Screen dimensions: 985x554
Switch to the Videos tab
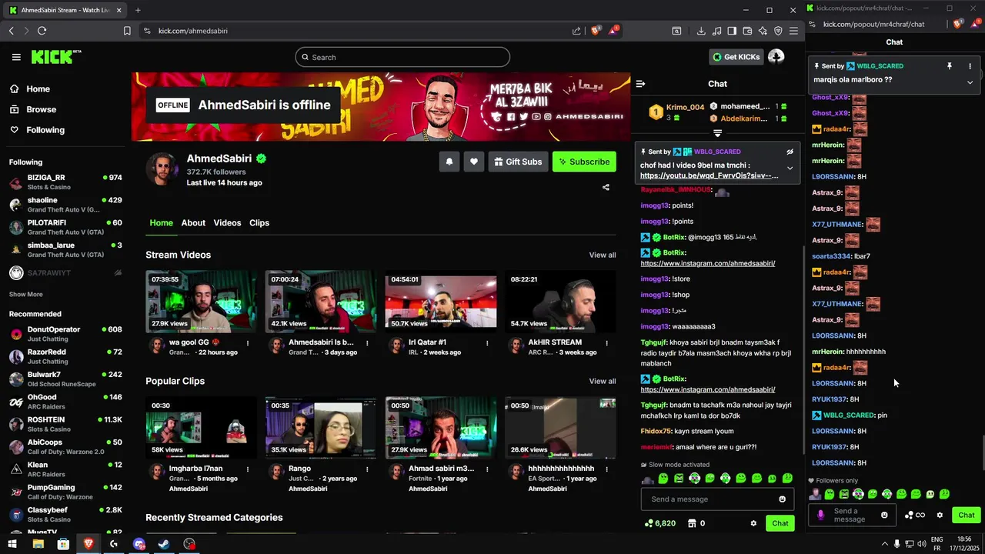(x=227, y=223)
